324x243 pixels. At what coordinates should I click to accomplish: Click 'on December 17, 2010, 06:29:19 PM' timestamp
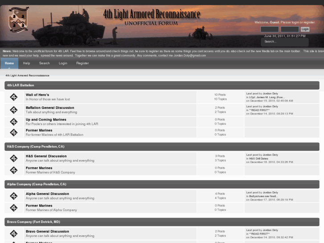[x=270, y=200]
